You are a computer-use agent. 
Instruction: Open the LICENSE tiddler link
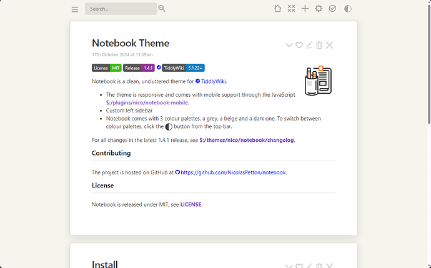click(x=191, y=205)
